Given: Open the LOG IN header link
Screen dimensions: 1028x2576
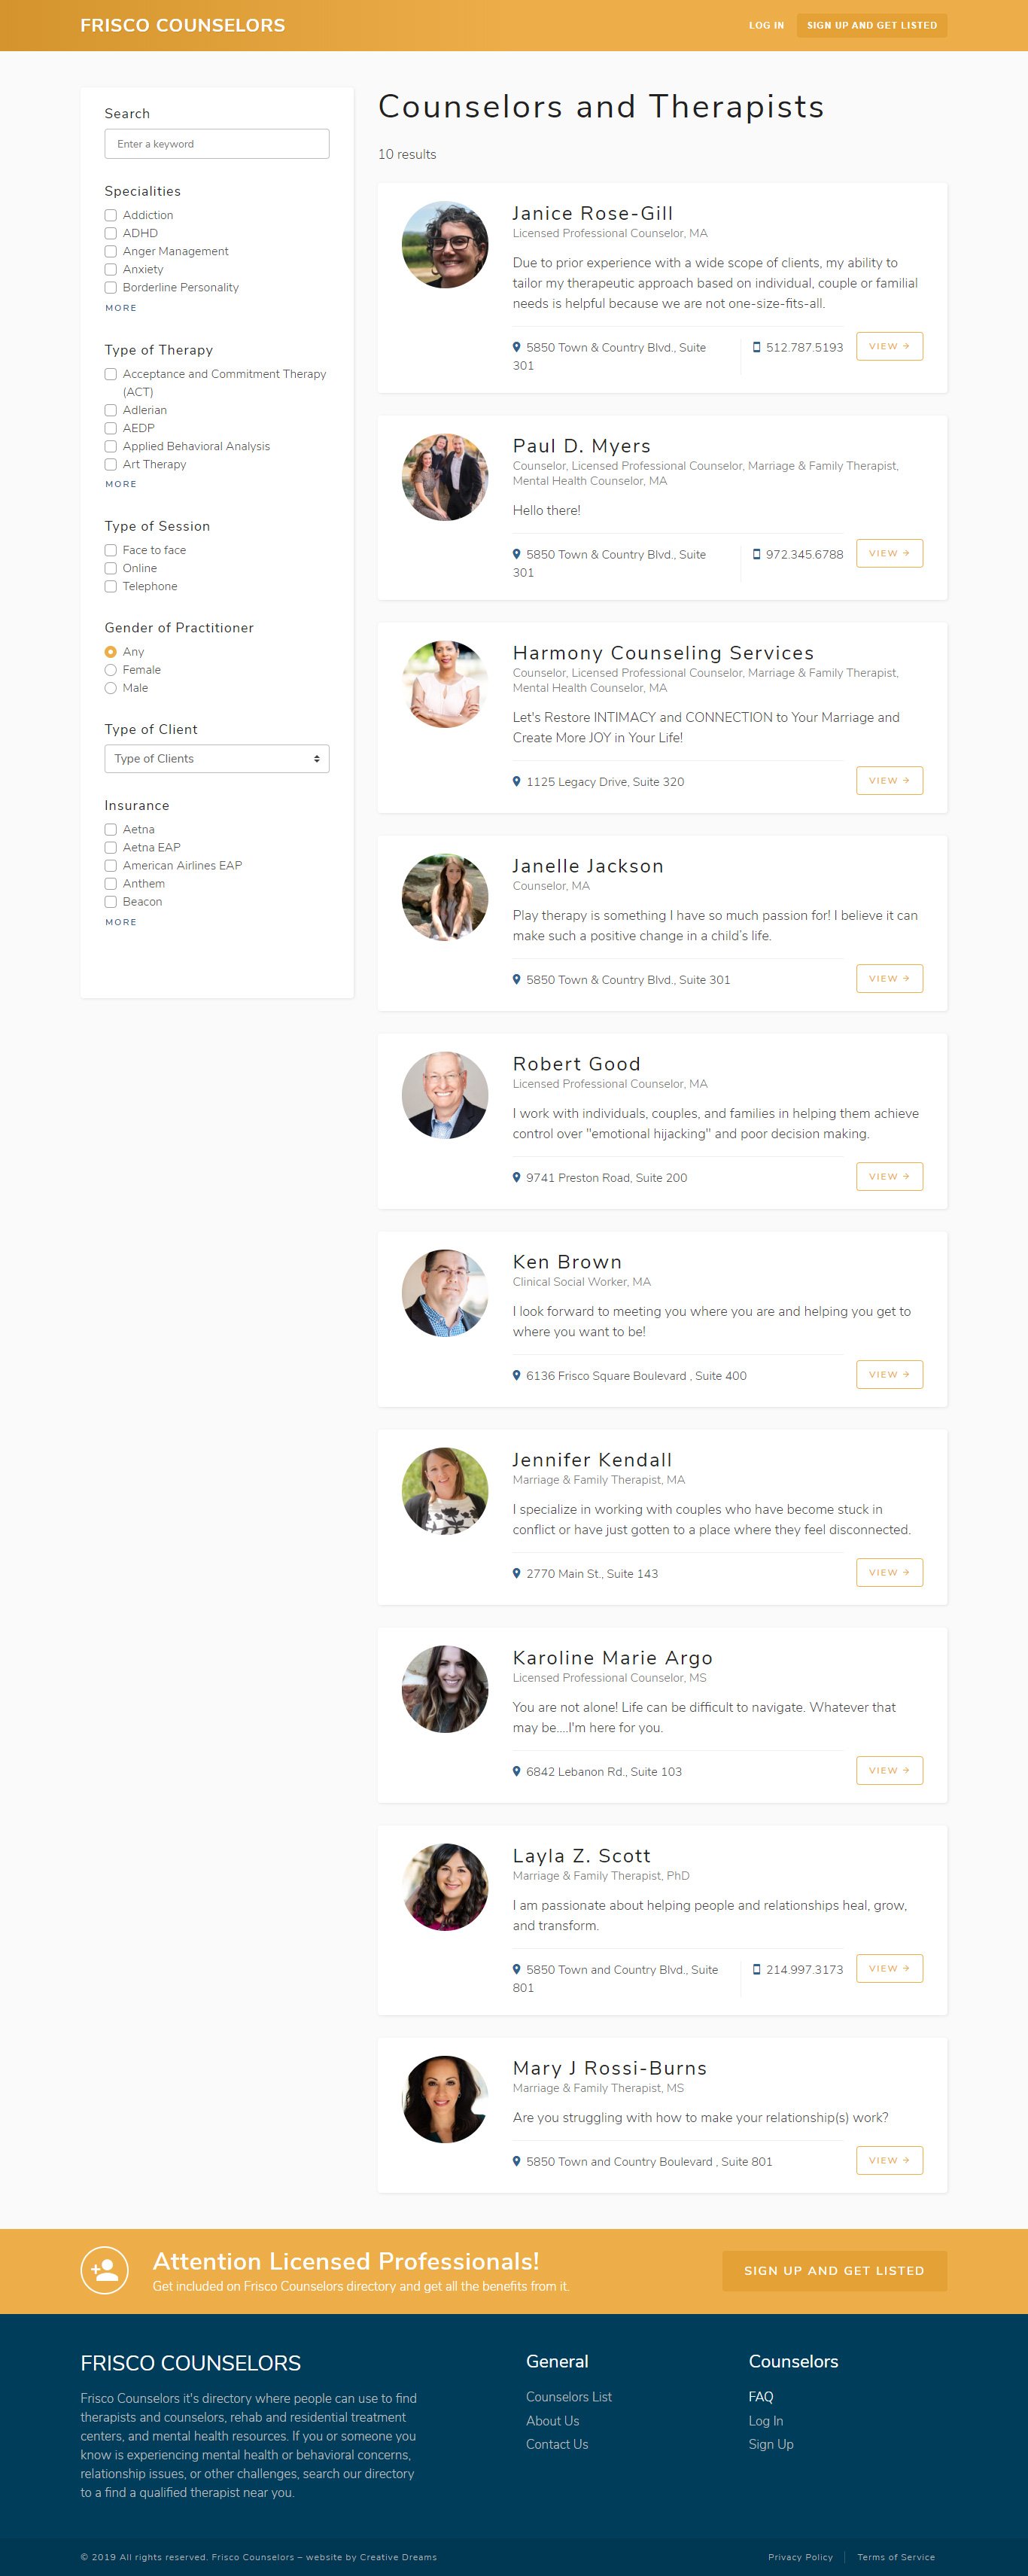Looking at the screenshot, I should 766,25.
